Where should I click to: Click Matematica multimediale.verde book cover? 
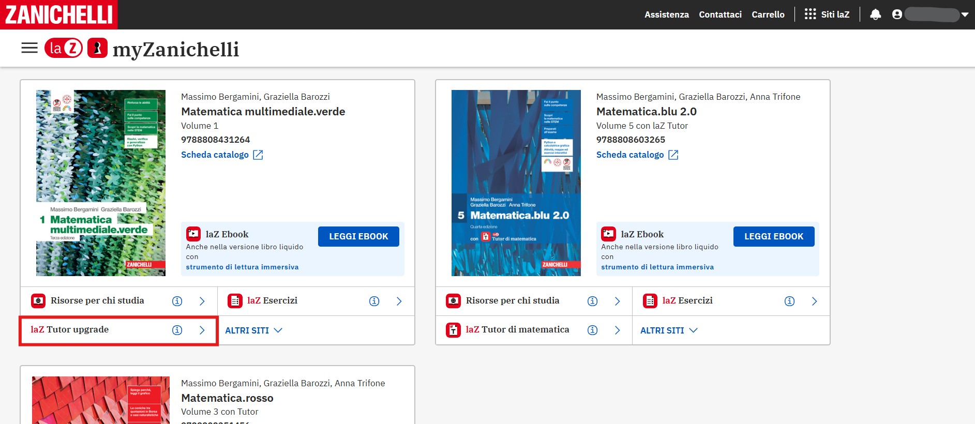click(x=101, y=183)
